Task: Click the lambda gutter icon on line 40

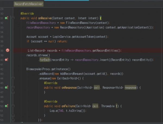Action: 7,60
